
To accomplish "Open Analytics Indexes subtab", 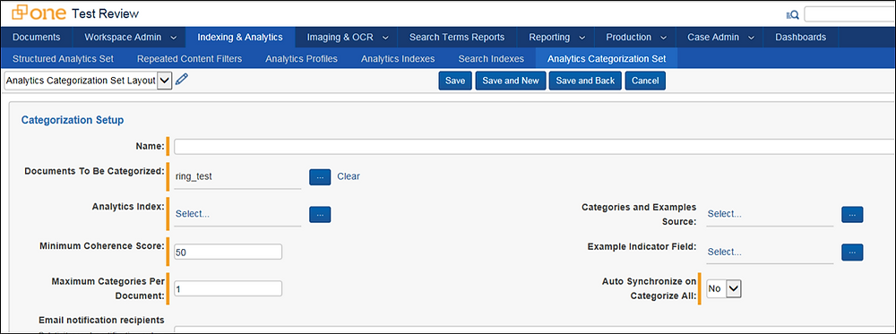I will pyautogui.click(x=399, y=58).
